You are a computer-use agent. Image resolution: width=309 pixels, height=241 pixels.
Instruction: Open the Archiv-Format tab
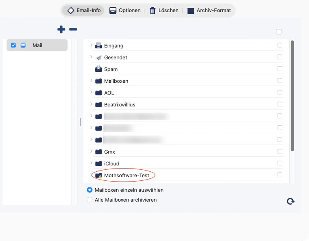pos(209,11)
